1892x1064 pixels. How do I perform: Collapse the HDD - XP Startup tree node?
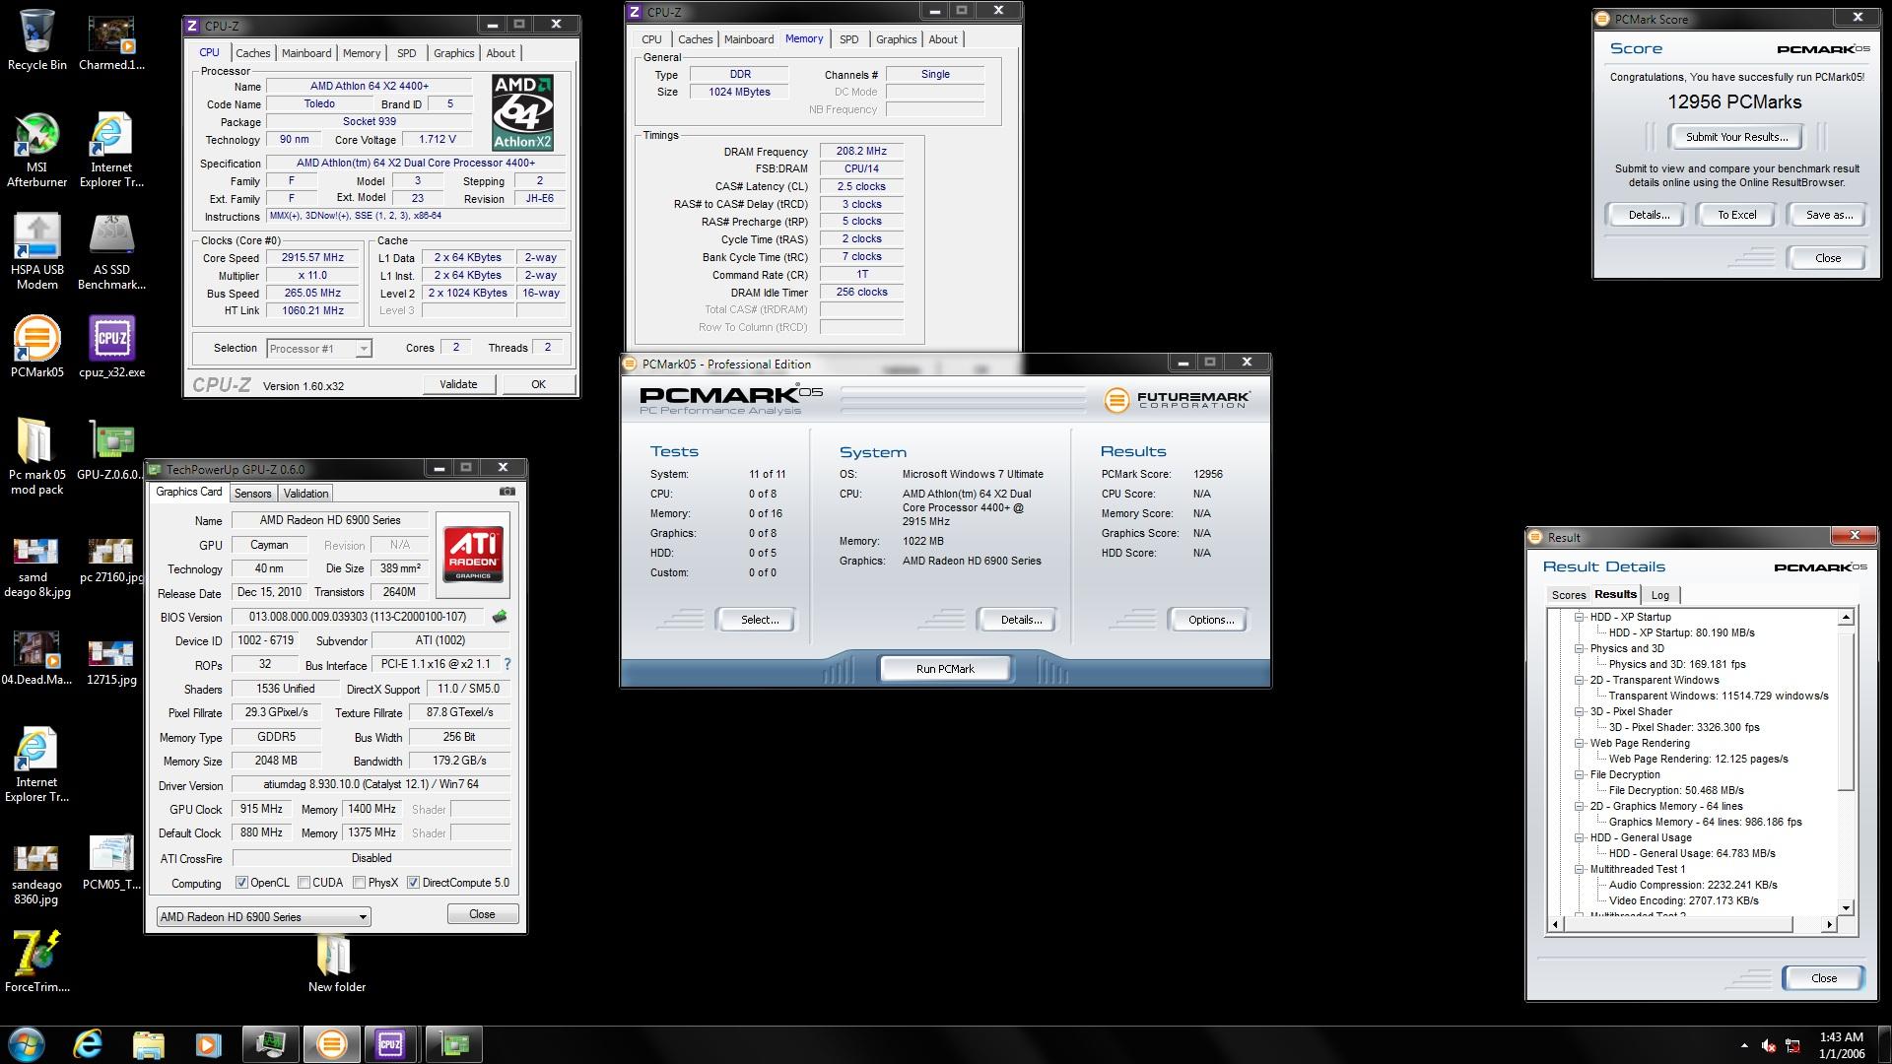click(1579, 617)
